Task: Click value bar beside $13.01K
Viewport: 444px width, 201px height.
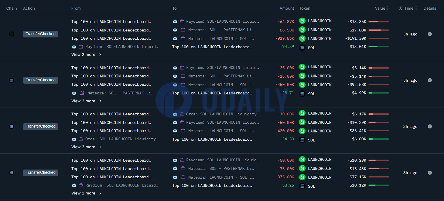Action: click(x=379, y=46)
